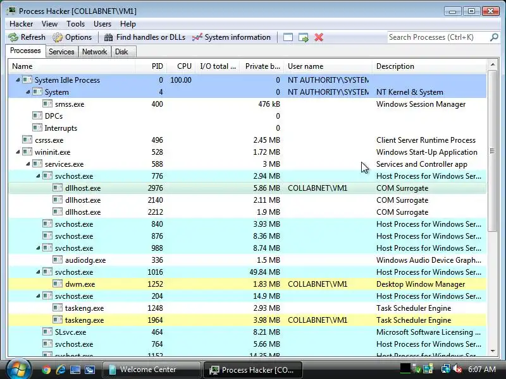
Task: Sort by Private bytes column header
Action: pyautogui.click(x=262, y=66)
